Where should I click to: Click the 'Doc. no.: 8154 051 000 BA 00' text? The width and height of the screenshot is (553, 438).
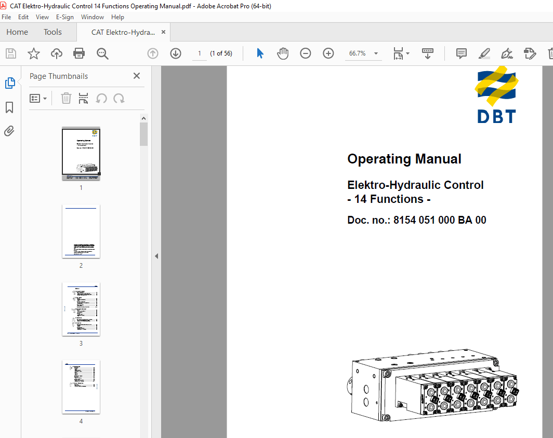(x=416, y=220)
